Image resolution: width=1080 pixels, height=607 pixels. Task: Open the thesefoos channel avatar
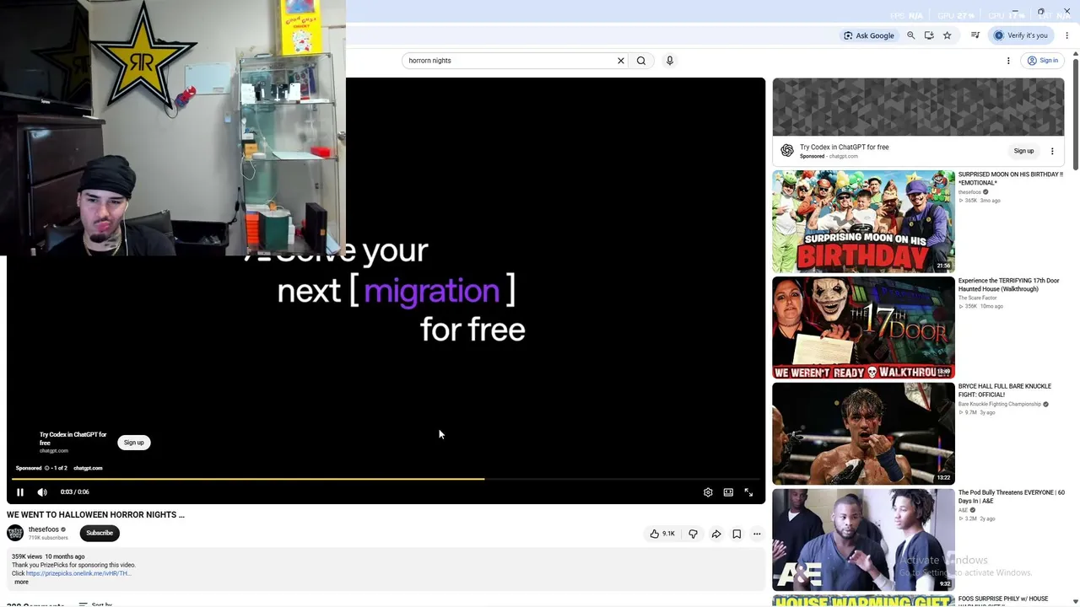(x=15, y=533)
